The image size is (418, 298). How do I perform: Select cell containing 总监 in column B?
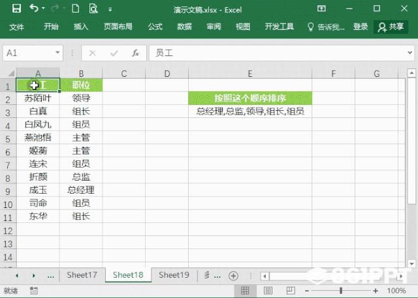tap(81, 177)
